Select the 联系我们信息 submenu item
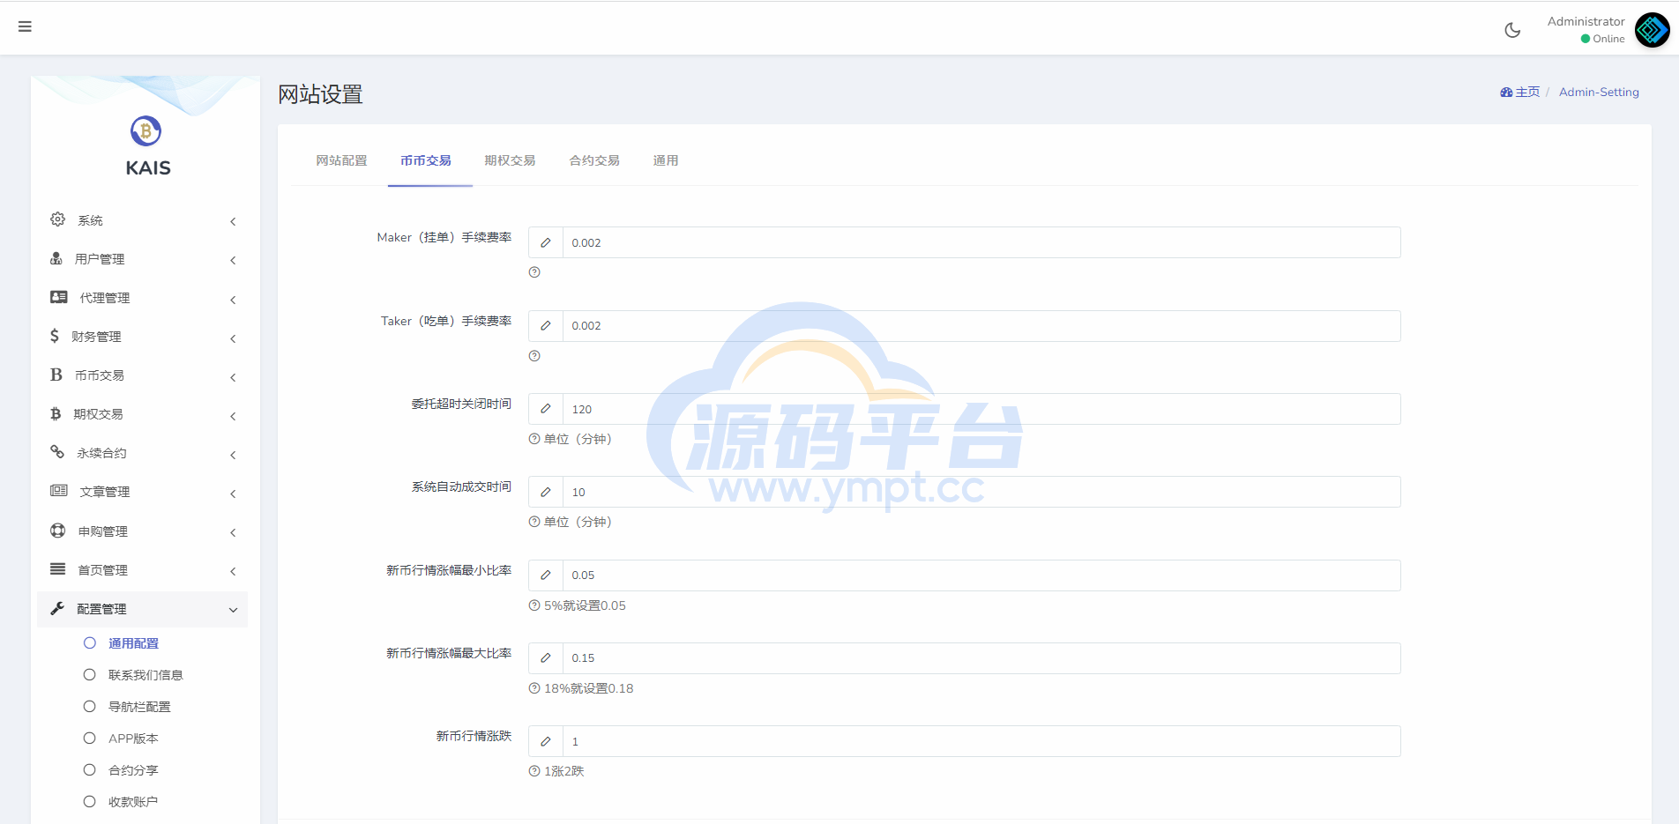Image resolution: width=1679 pixels, height=824 pixels. pyautogui.click(x=146, y=675)
